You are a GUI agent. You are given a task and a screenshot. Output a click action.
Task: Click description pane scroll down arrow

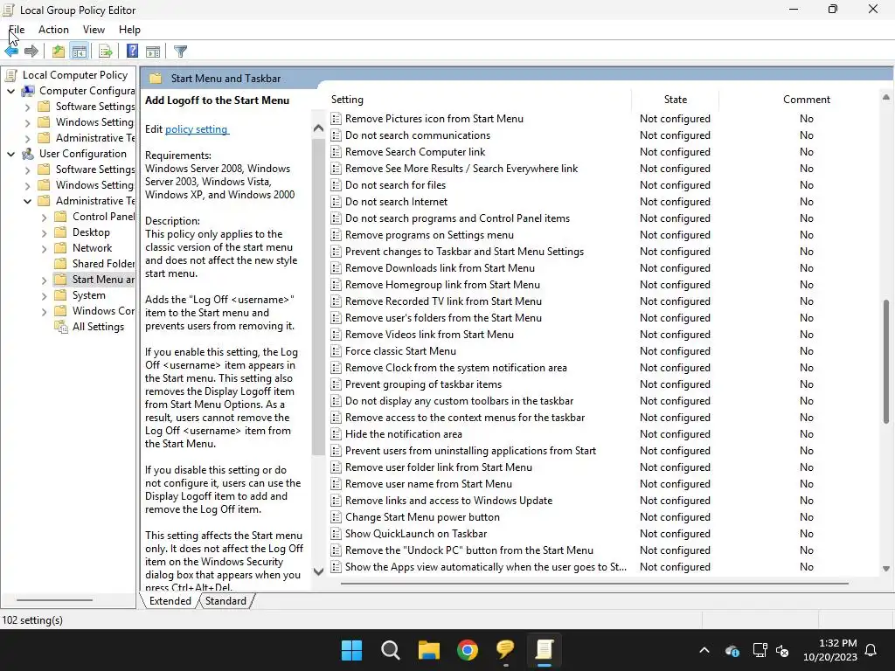click(x=318, y=571)
